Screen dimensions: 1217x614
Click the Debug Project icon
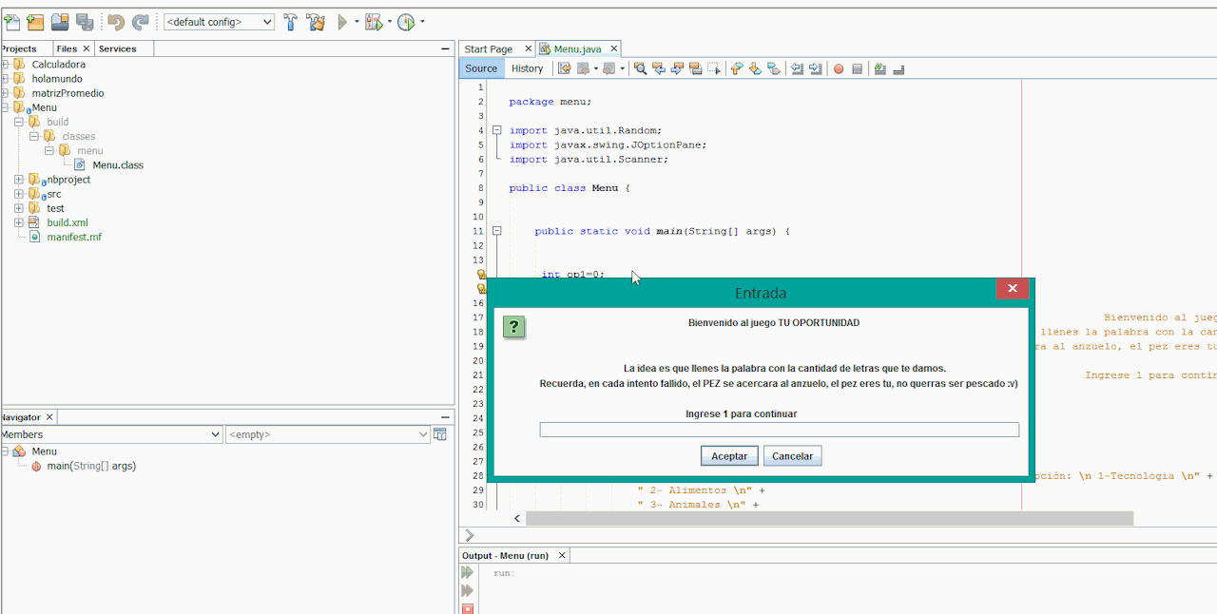point(373,21)
